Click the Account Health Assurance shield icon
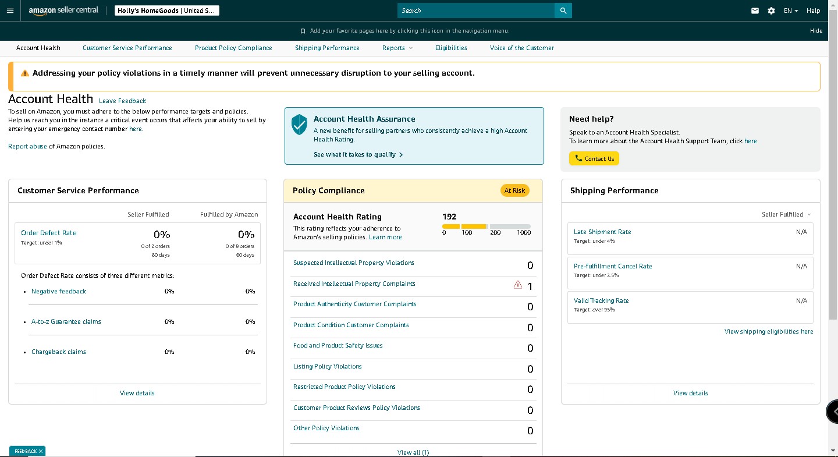838x457 pixels. pyautogui.click(x=299, y=125)
